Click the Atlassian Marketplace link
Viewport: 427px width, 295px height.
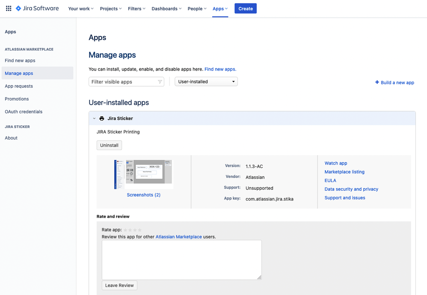179,237
